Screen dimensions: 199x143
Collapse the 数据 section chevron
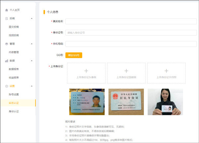[x=32, y=61]
